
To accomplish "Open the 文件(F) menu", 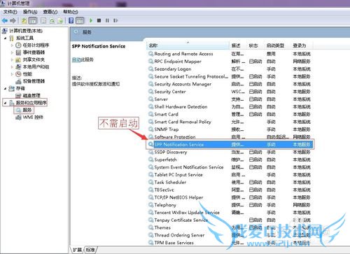I will 10,12.
